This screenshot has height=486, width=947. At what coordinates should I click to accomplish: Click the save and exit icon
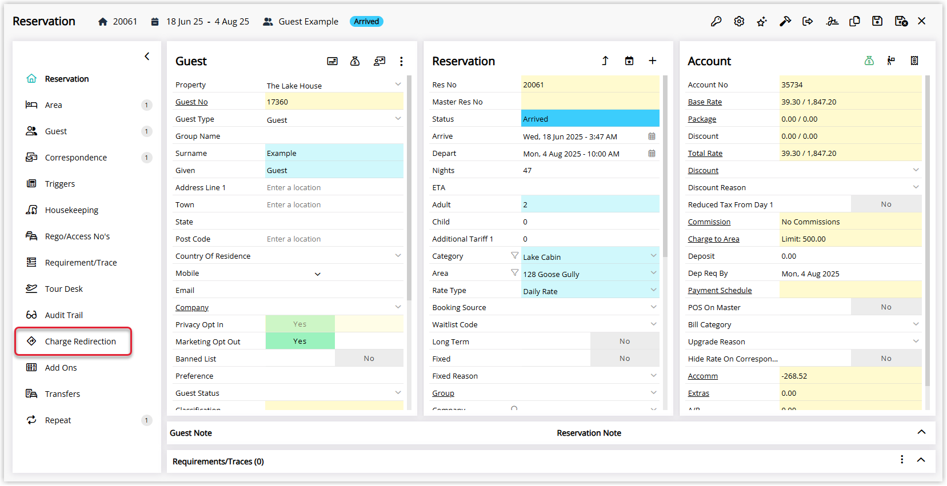pos(901,21)
